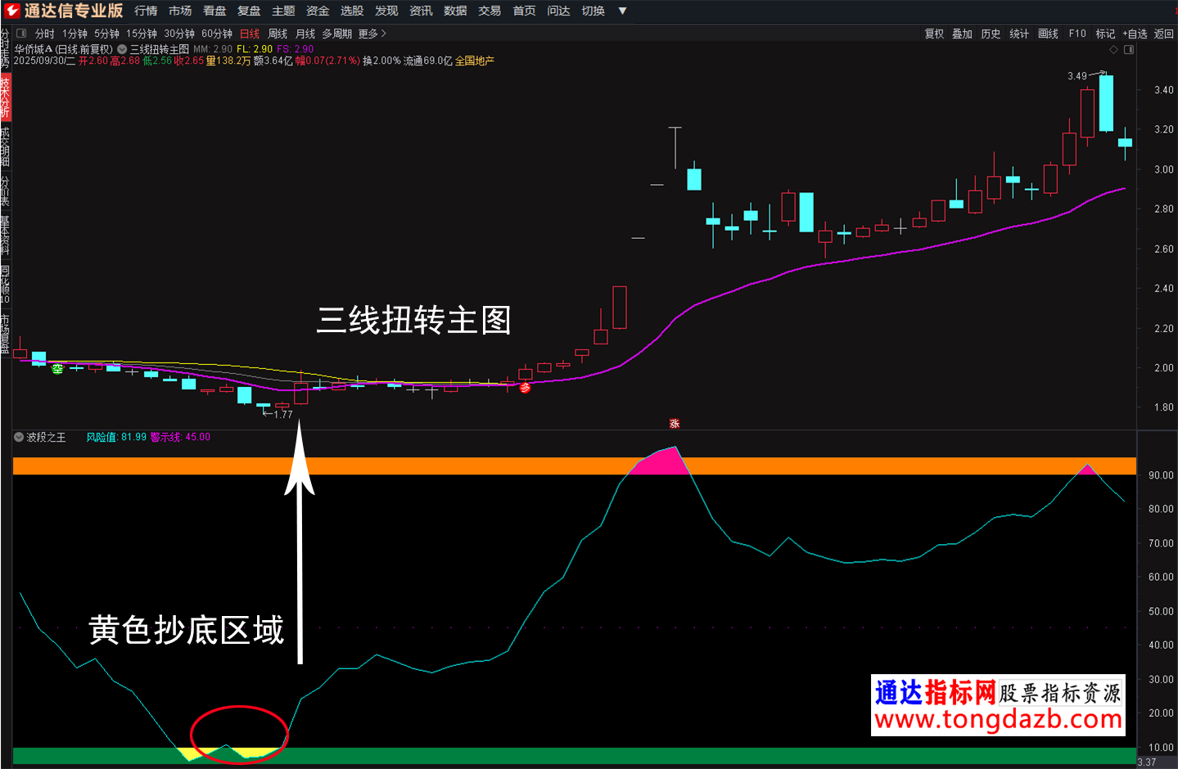
Task: Click the 1.77 low price label
Action: click(283, 415)
